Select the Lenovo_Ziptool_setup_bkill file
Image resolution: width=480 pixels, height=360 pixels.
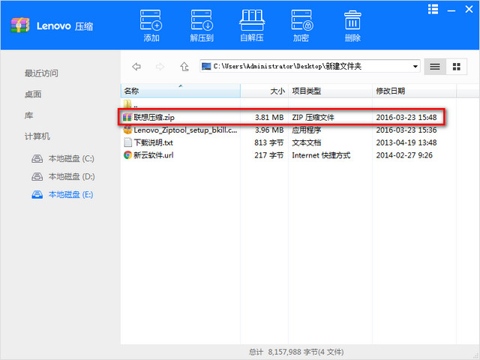185,130
